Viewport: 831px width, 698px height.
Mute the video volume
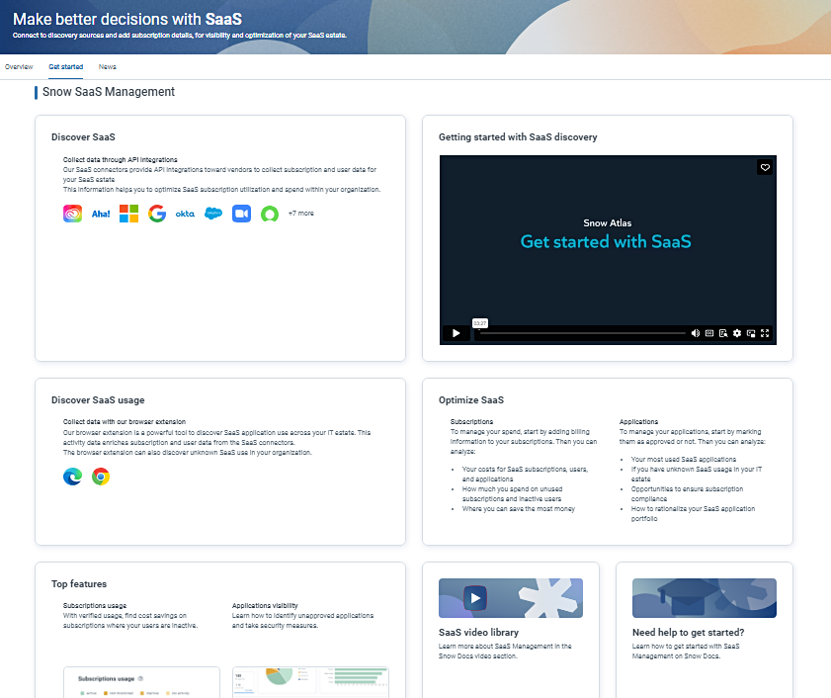click(x=696, y=333)
